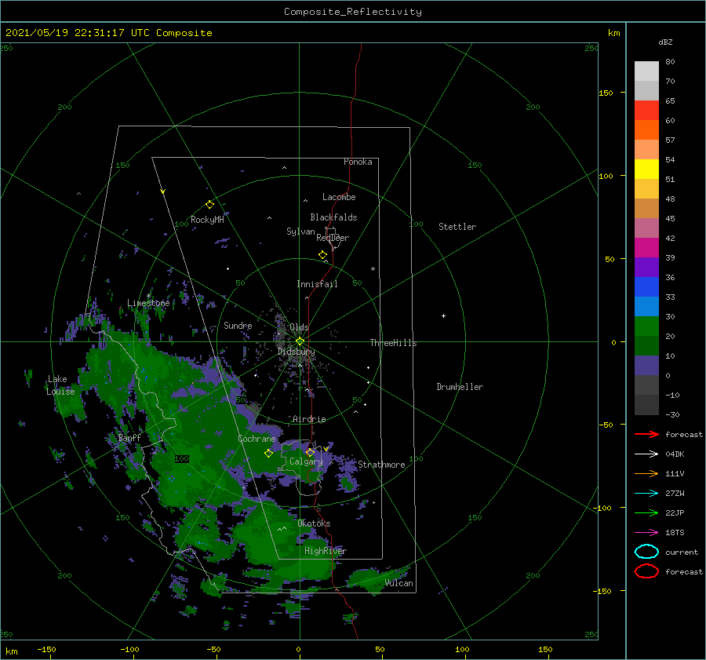Select the white 04DK arrow symbol
Viewport: 706px width, 660px height.
(x=646, y=454)
